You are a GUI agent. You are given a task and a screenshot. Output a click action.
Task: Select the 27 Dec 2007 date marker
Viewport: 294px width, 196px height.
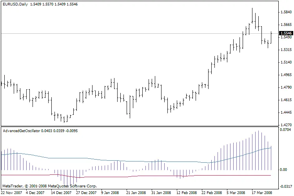coord(86,193)
